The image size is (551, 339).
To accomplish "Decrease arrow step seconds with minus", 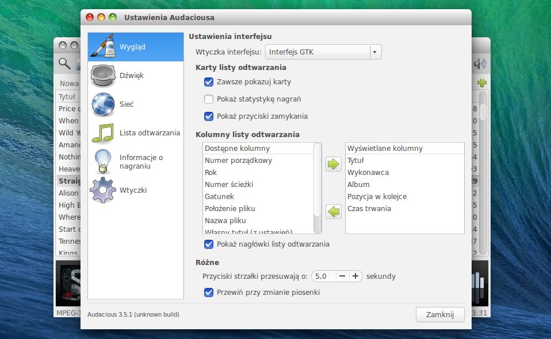I will tap(342, 276).
